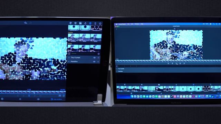This screenshot has width=221, height=124.
Task: Click the Mac clip scrubber strip
Action: coord(168,61)
